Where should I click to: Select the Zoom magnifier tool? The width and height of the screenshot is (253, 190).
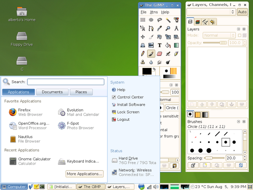(x=168, y=28)
